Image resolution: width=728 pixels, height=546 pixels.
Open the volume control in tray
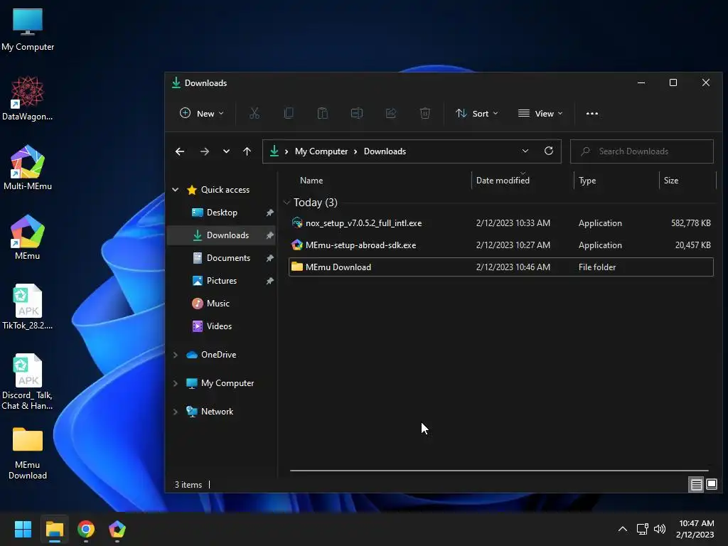coord(659,529)
